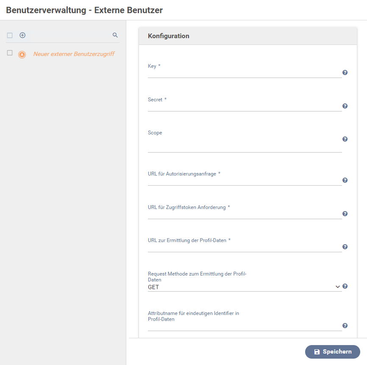367x365 pixels.
Task: Focus the Key input field
Action: (245, 73)
